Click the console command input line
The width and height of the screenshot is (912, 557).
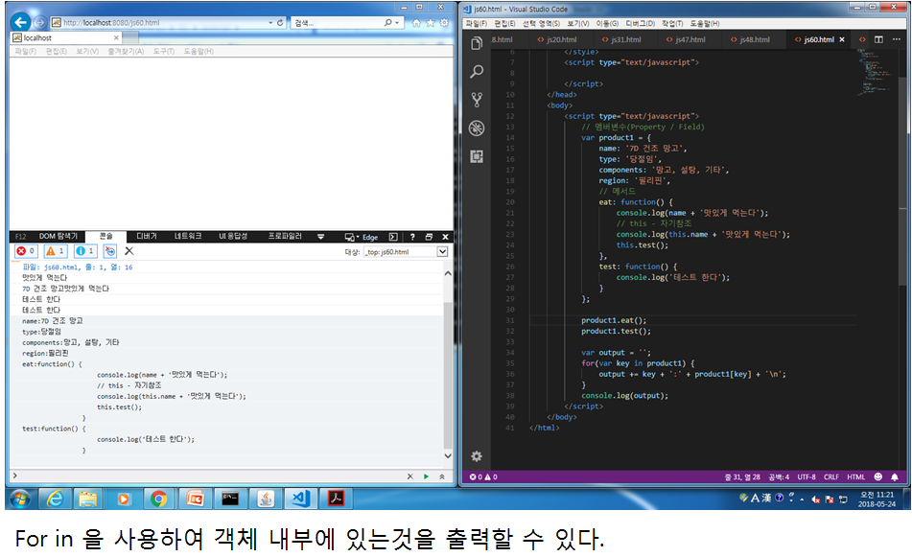[209, 476]
